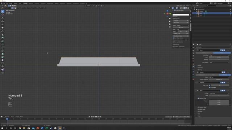Enable Constant Offset checkbox in Array

point(199,107)
